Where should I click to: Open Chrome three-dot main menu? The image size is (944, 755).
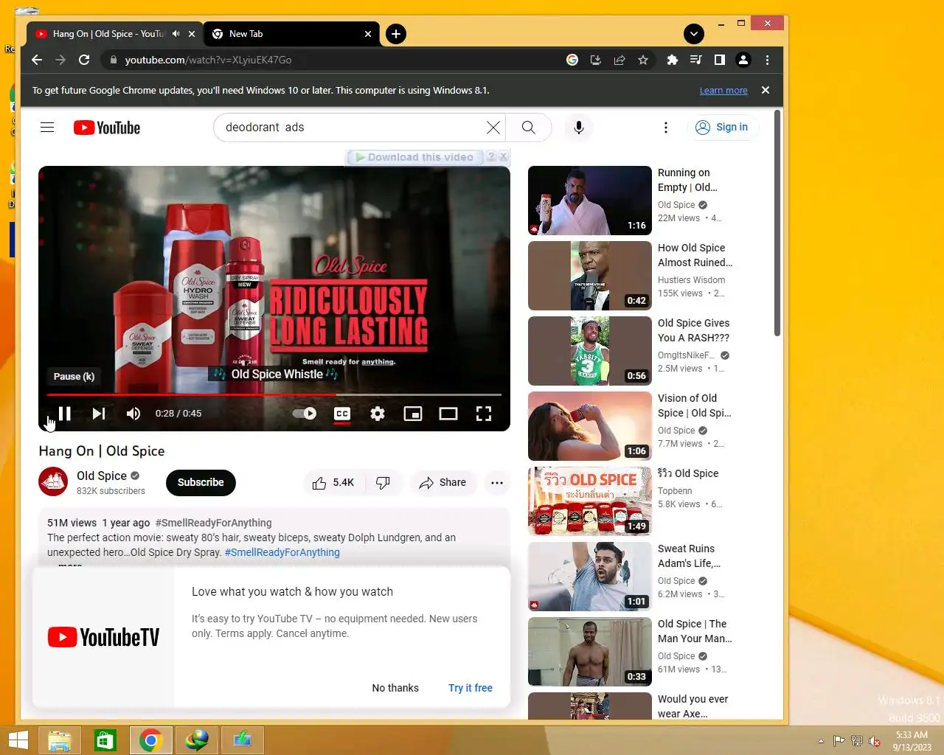coord(767,60)
